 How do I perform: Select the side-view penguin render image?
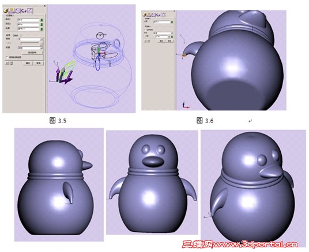click(x=59, y=184)
